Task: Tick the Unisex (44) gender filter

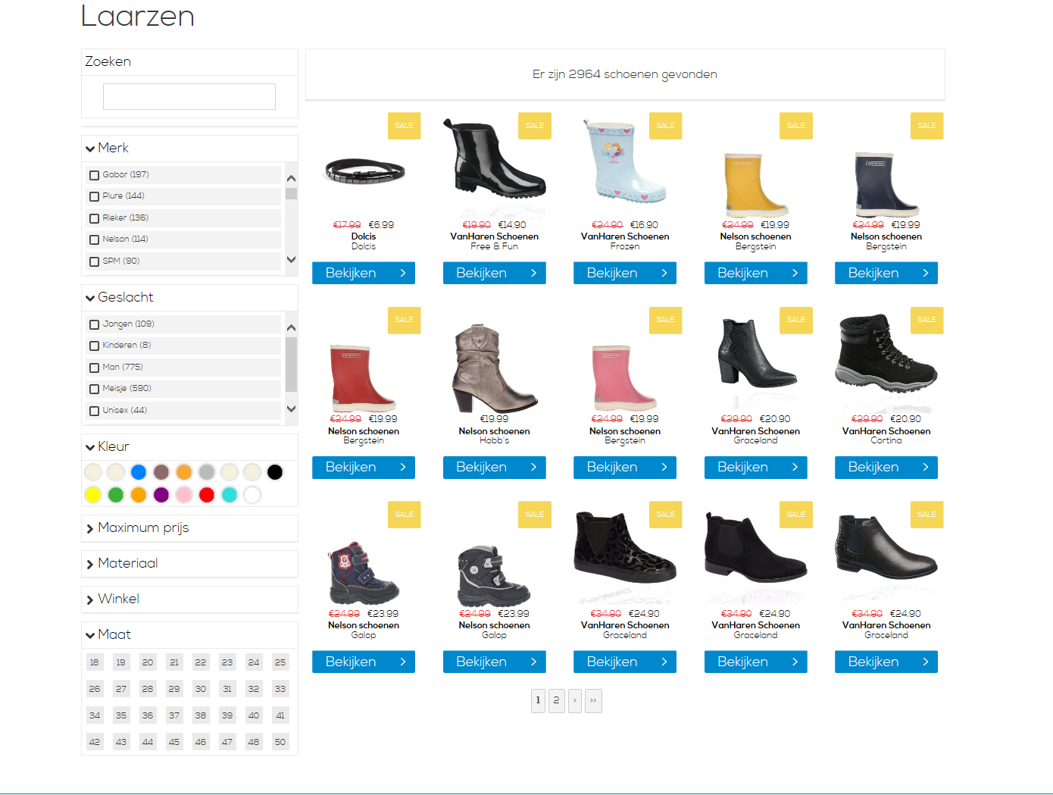Action: 95,411
